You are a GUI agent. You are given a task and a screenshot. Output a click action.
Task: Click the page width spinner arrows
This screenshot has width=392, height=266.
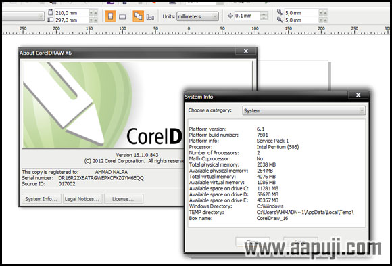(x=93, y=13)
